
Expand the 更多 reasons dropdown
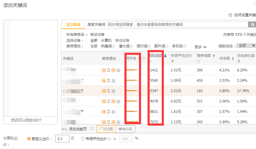201,47
